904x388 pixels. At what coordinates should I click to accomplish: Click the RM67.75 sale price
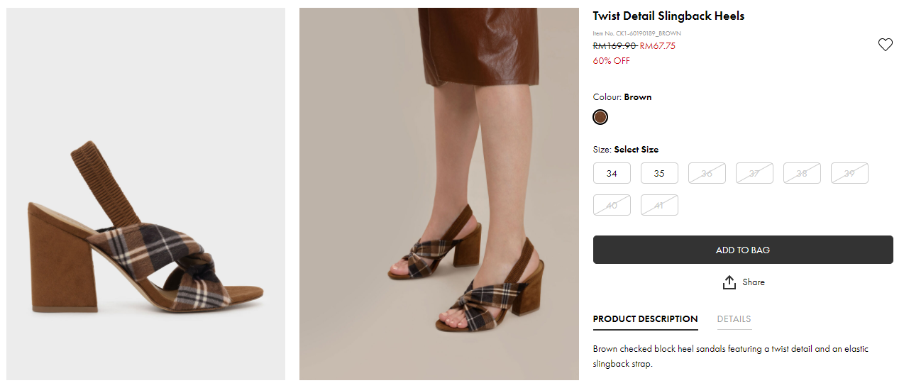pos(658,46)
